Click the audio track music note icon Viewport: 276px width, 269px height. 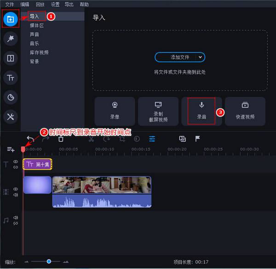[6, 220]
